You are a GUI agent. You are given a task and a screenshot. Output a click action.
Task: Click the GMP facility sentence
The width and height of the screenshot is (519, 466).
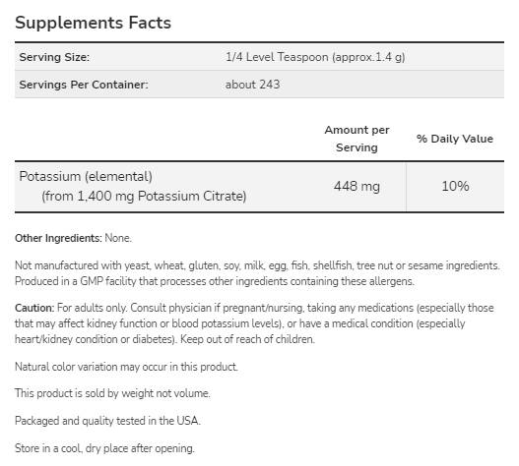point(215,281)
